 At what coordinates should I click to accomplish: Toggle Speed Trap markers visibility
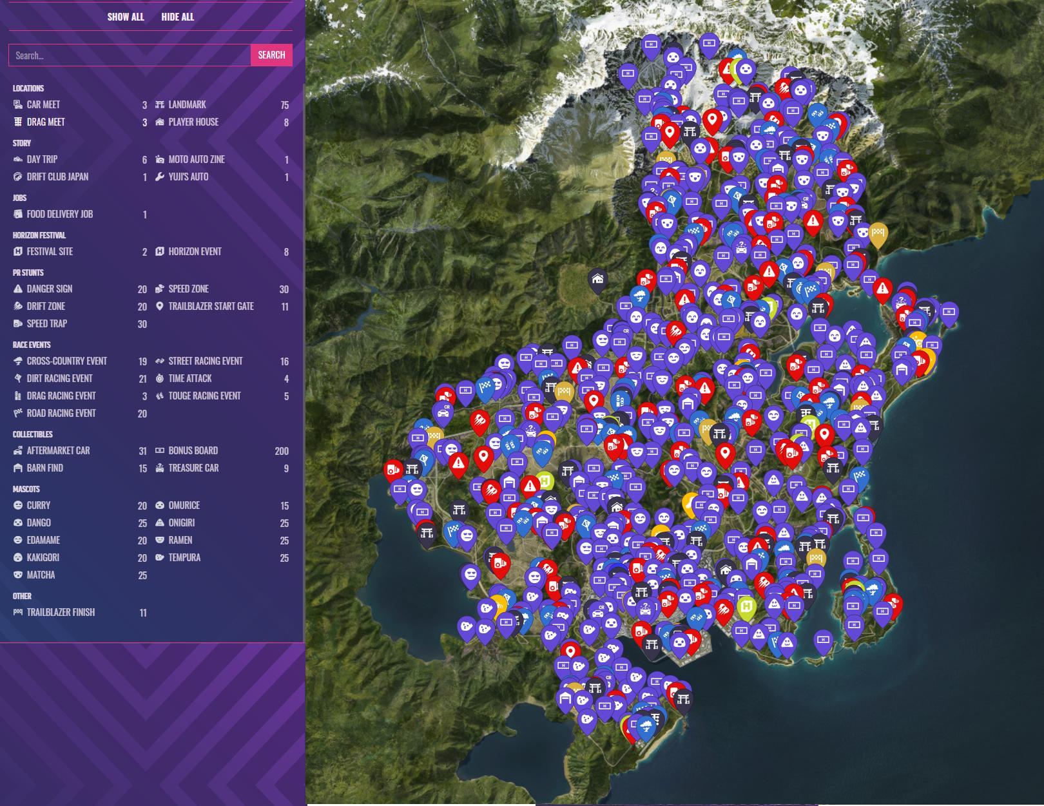click(x=80, y=323)
